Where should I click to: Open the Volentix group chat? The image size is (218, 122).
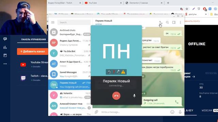point(69,95)
